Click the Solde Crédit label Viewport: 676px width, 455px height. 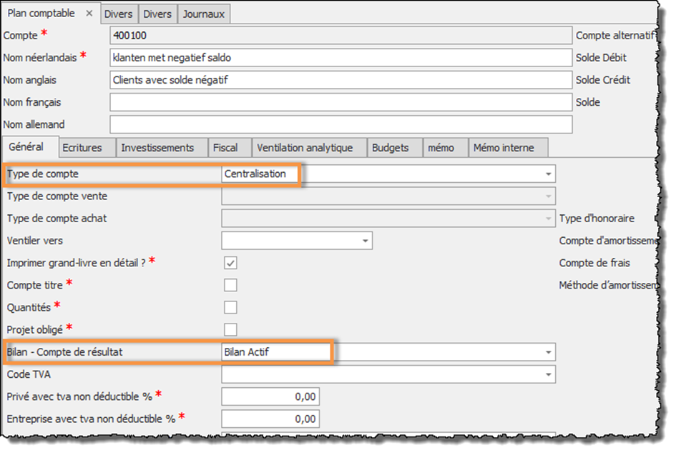coord(603,80)
